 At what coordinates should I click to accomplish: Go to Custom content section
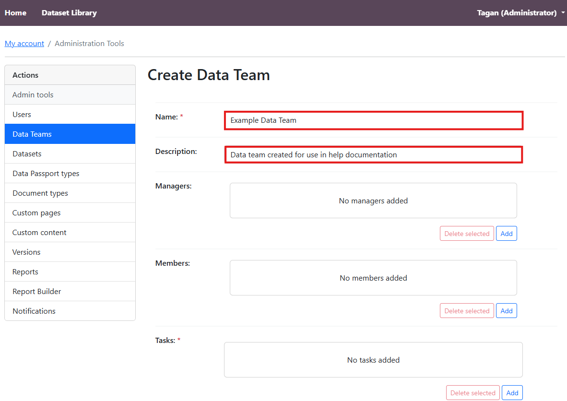[x=39, y=233]
